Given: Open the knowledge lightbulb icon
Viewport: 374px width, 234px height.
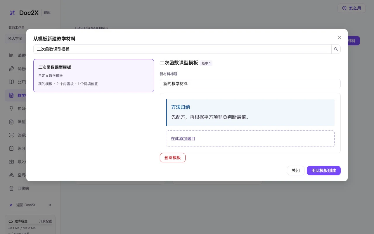Looking at the screenshot, I should point(11,109).
